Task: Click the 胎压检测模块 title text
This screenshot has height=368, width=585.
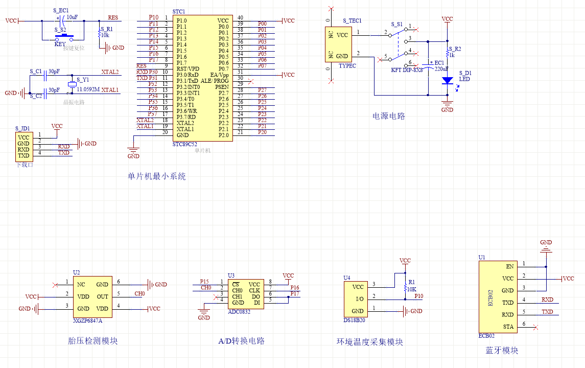Action: point(93,340)
